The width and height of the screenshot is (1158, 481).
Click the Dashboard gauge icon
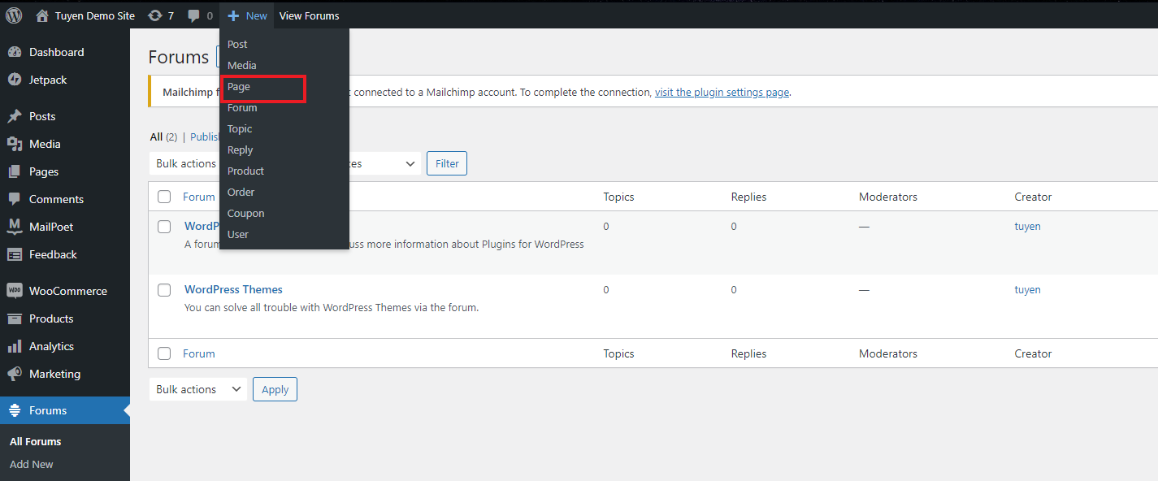click(15, 52)
